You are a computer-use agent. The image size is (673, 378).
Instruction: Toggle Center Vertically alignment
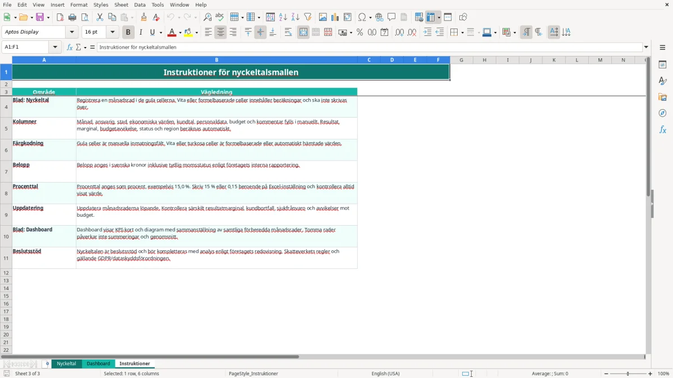260,32
